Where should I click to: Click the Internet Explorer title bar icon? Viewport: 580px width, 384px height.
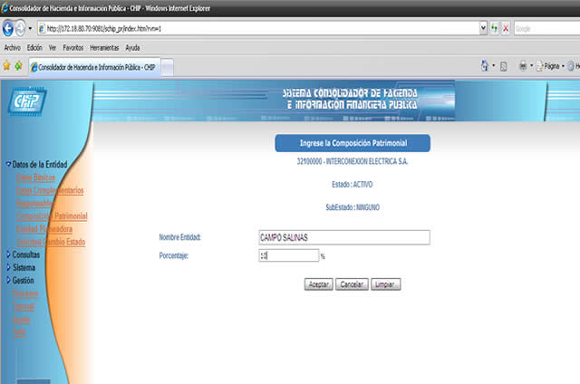(5, 8)
